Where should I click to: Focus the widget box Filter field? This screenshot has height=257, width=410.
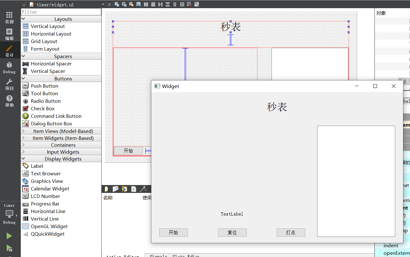[x=61, y=12]
